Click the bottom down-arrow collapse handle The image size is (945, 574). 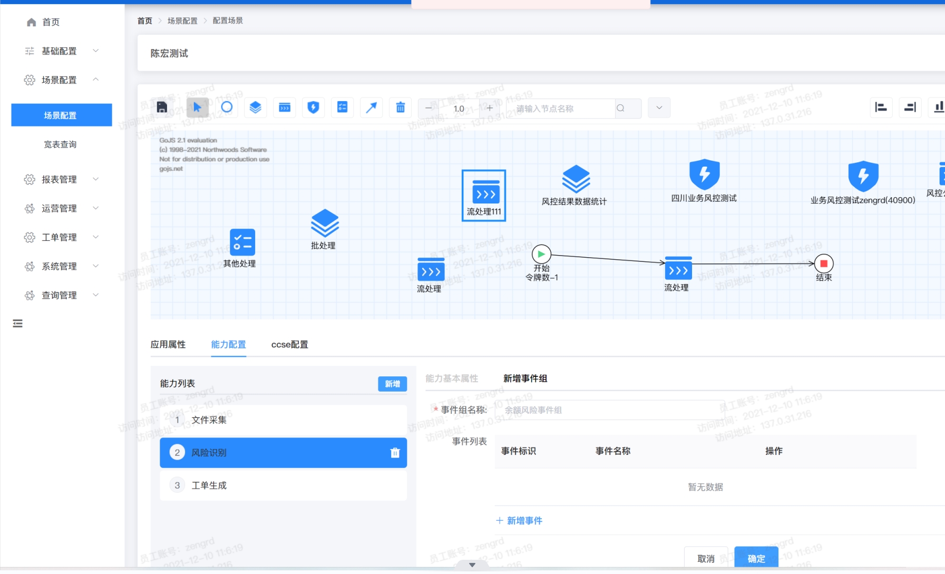pos(472,565)
